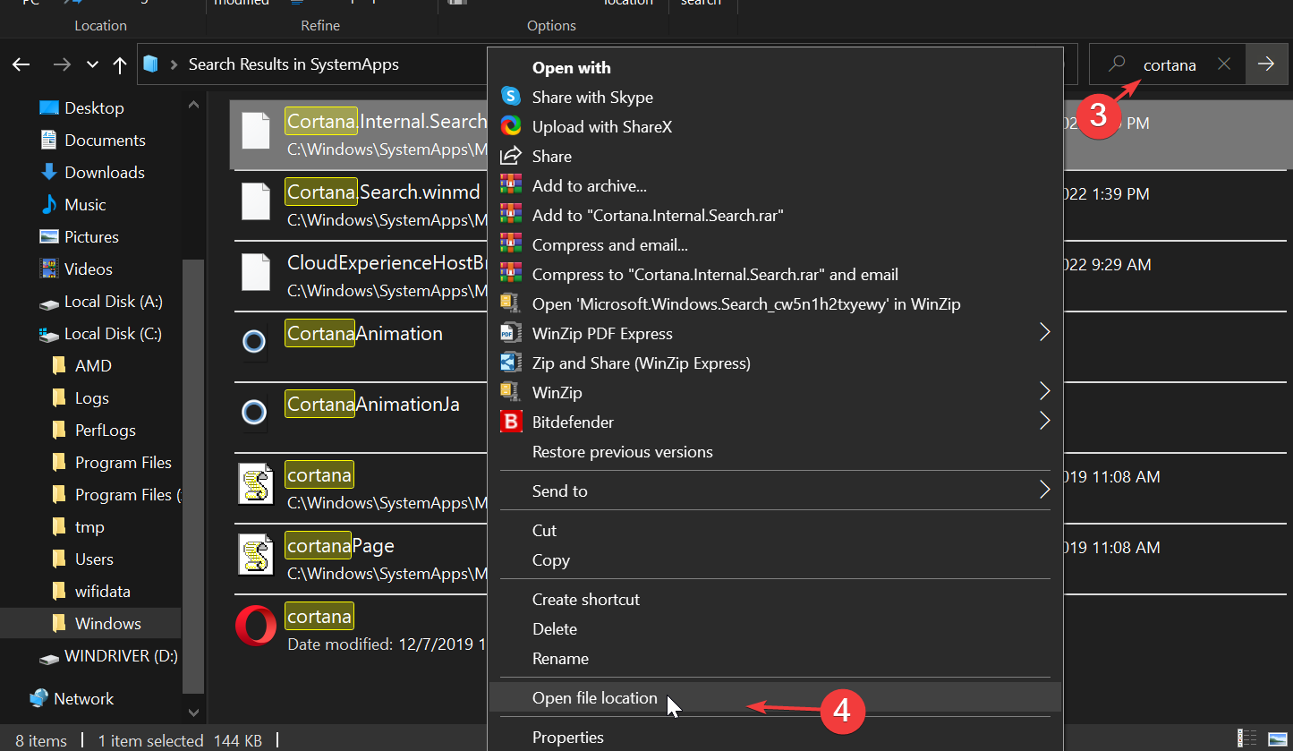This screenshot has height=751, width=1293.
Task: Open the AMD folder
Action: point(93,365)
